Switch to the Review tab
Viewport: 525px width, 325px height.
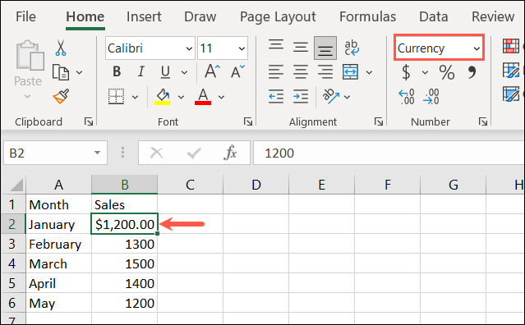pos(493,16)
